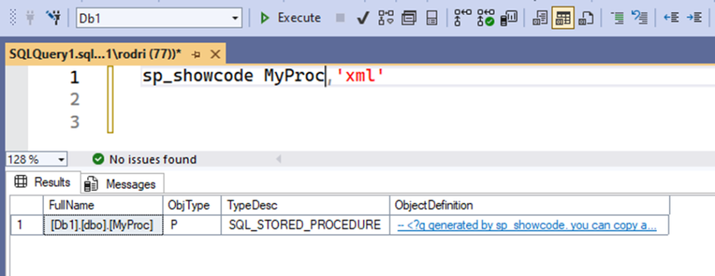Screen dimensions: 715x276
Task: Select the [Db1].[dbo].[MyProc] cell
Action: coord(103,225)
